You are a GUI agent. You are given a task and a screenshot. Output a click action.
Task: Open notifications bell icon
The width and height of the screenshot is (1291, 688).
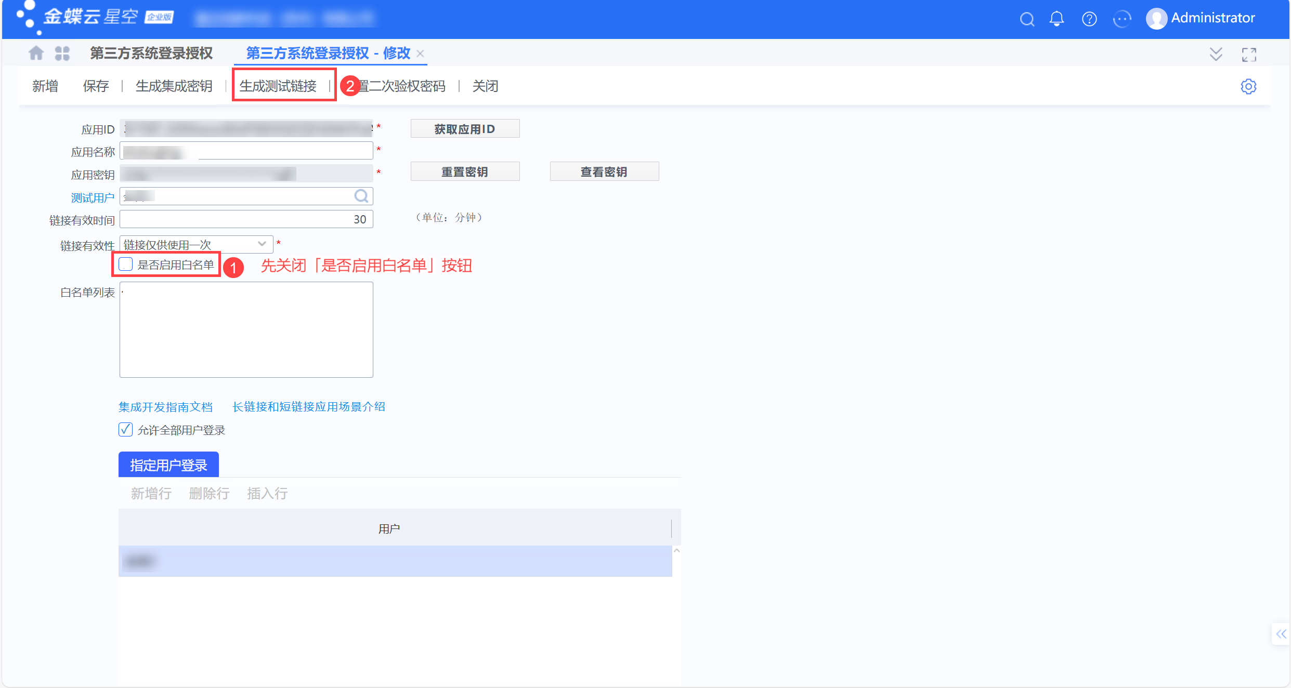(x=1057, y=19)
